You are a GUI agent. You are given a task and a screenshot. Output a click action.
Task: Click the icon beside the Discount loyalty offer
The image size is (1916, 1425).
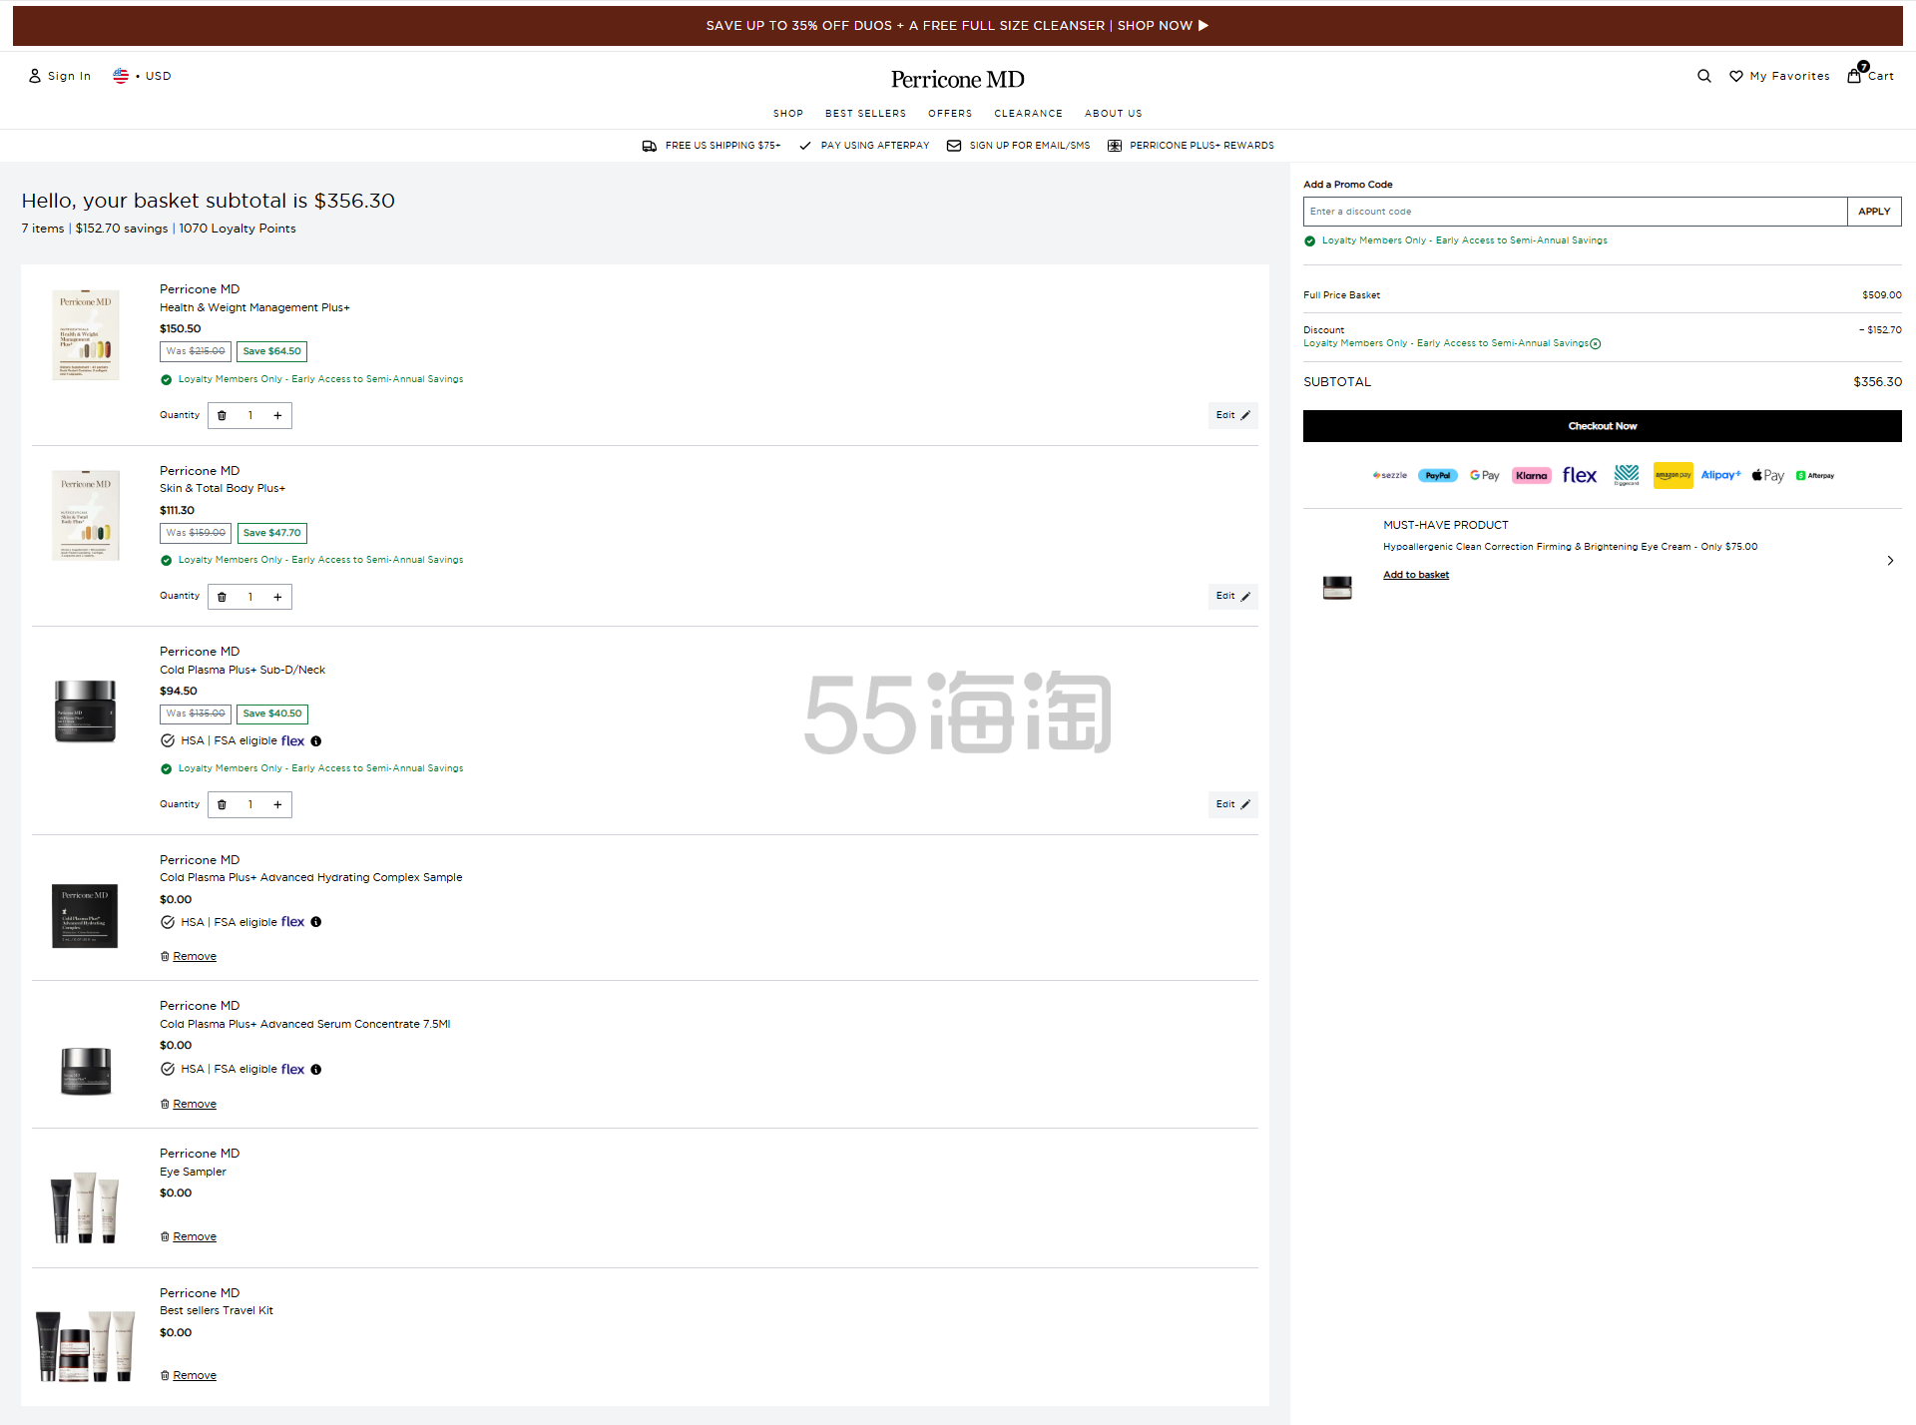point(1595,344)
